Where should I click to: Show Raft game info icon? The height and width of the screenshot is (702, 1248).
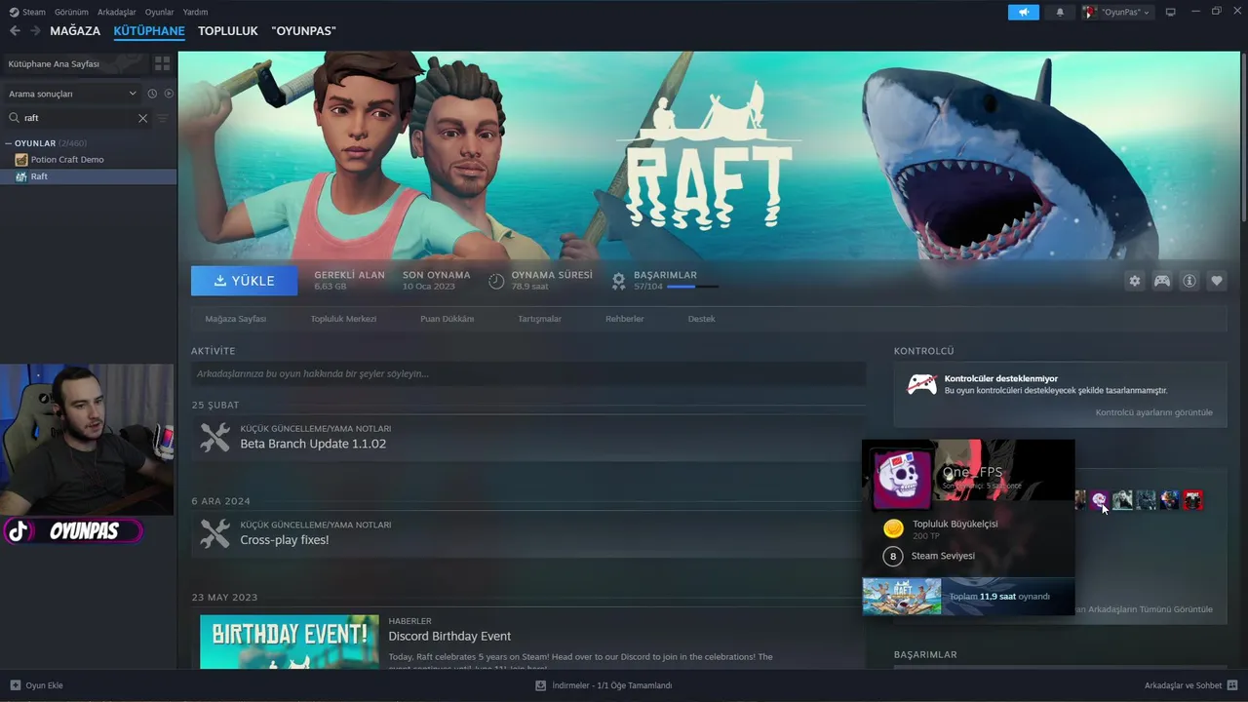pos(1189,281)
